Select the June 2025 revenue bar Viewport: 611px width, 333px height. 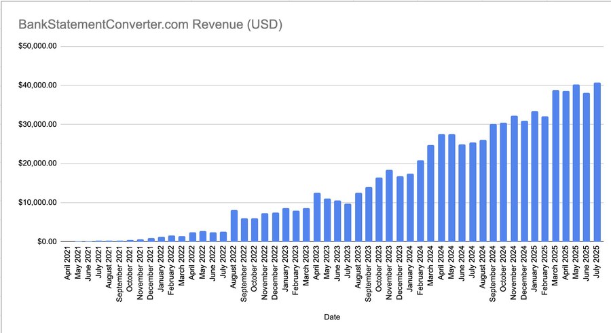(x=587, y=167)
